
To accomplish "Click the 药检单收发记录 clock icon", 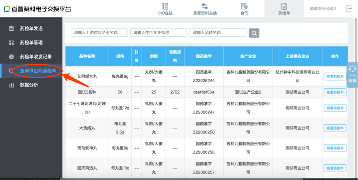I will point(12,57).
